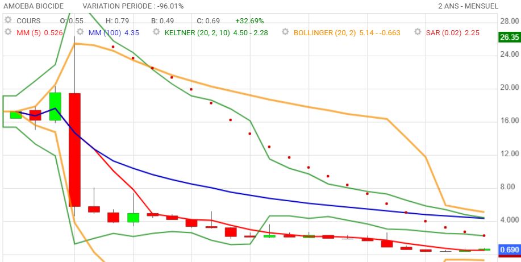This screenshot has height=262, width=521.
Task: Open settings gear for MM (100)
Action: tap(80, 32)
